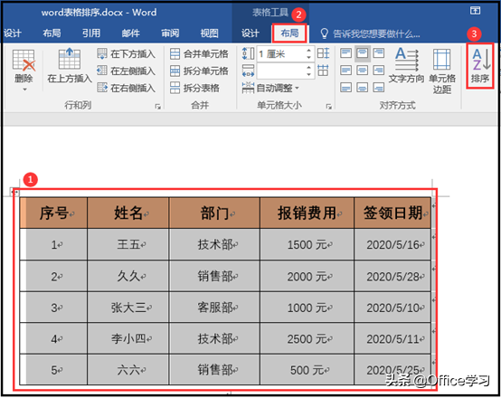The height and width of the screenshot is (398, 501).
Task: Click the cell 张大三
Action: 128,307
